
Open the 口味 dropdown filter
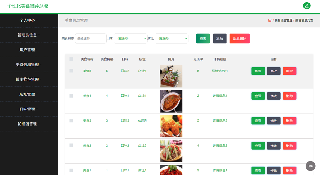point(130,38)
